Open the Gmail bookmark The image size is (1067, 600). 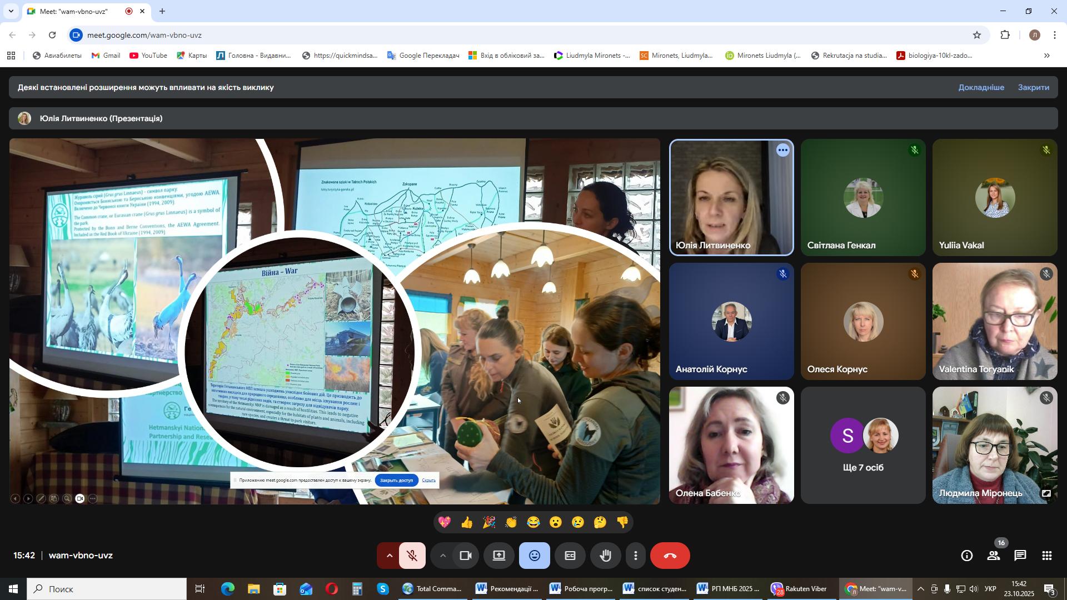click(106, 56)
